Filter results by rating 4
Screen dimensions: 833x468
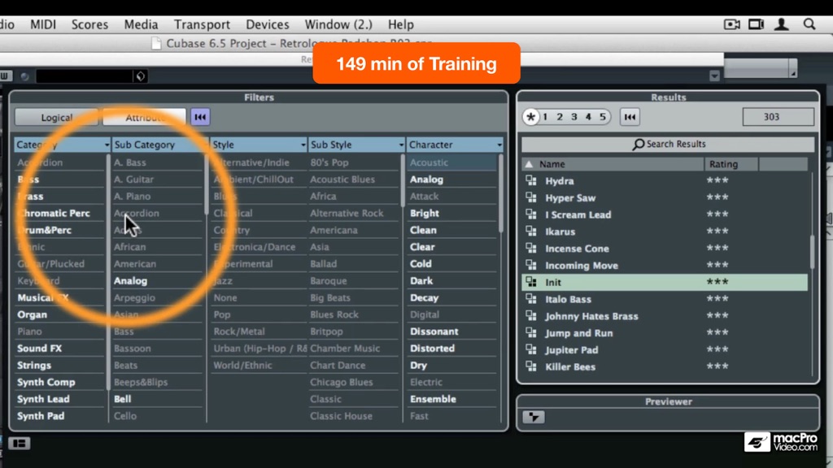588,117
